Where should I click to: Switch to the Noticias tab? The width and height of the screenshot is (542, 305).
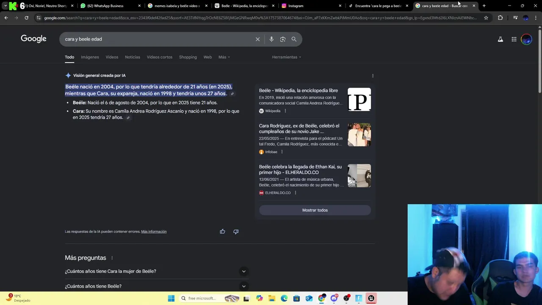pyautogui.click(x=133, y=57)
